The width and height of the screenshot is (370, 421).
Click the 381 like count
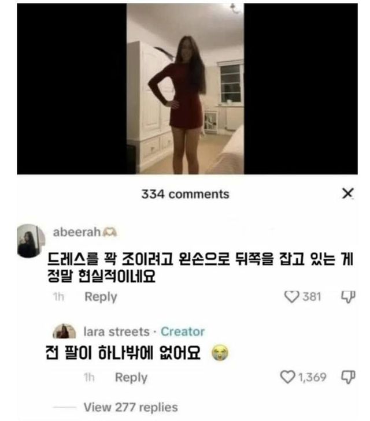tap(312, 297)
